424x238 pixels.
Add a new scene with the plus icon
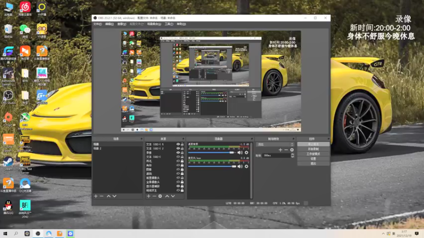(x=96, y=196)
